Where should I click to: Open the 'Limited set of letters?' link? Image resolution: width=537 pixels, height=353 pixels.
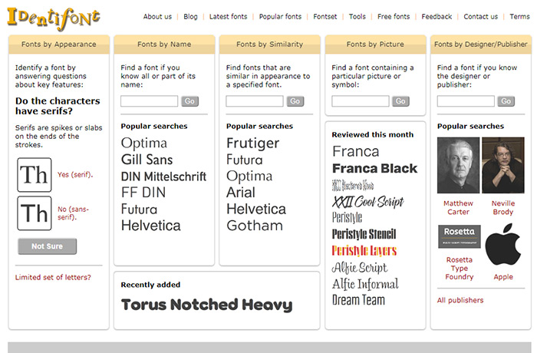[x=53, y=277]
